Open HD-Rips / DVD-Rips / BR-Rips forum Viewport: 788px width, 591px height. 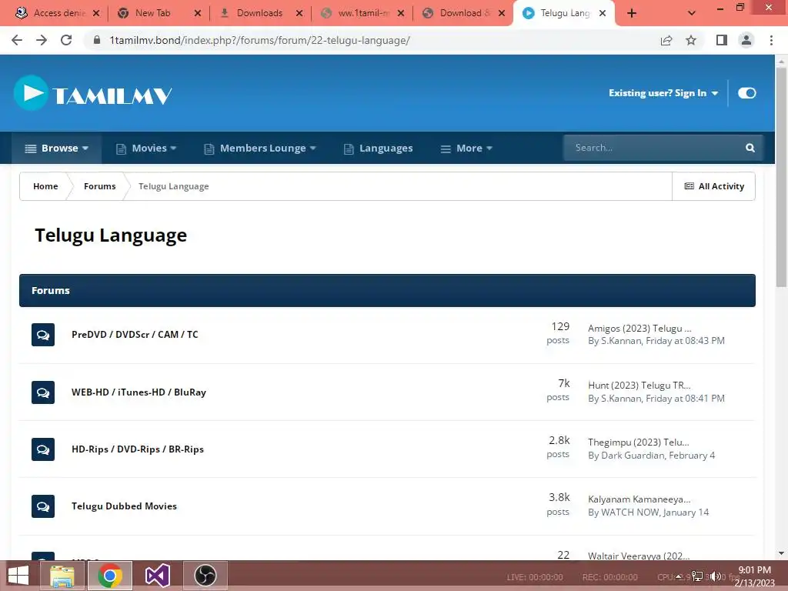(x=138, y=449)
